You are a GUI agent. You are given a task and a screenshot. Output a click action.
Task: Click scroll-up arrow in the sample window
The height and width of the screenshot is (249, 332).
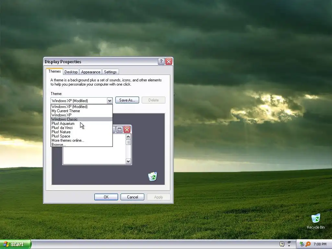click(128, 137)
